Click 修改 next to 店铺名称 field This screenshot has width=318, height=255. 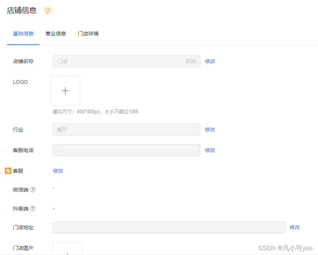click(210, 61)
